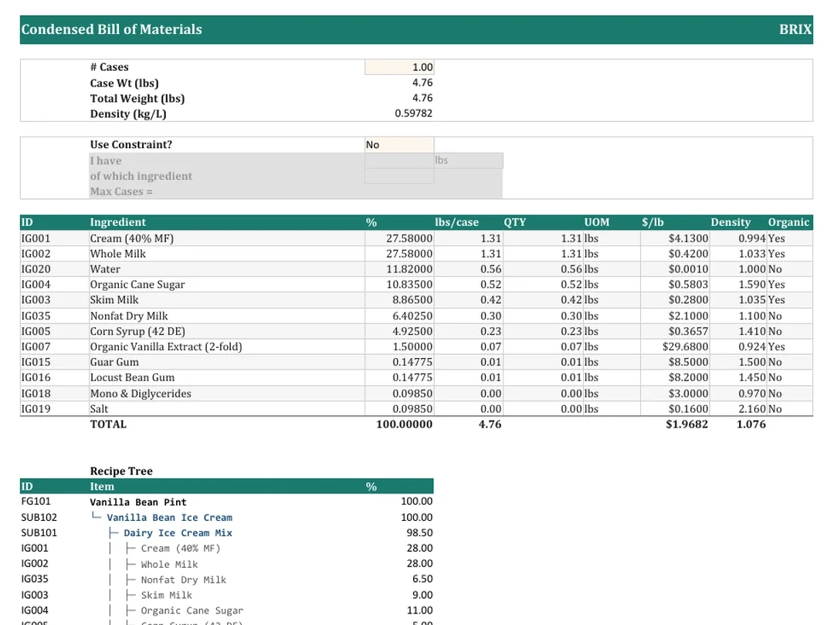Screen dimensions: 834x625
Task: Click the Item header in Recipe Tree
Action: [x=102, y=486]
